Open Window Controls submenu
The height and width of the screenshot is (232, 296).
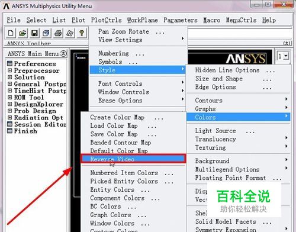pos(137,92)
